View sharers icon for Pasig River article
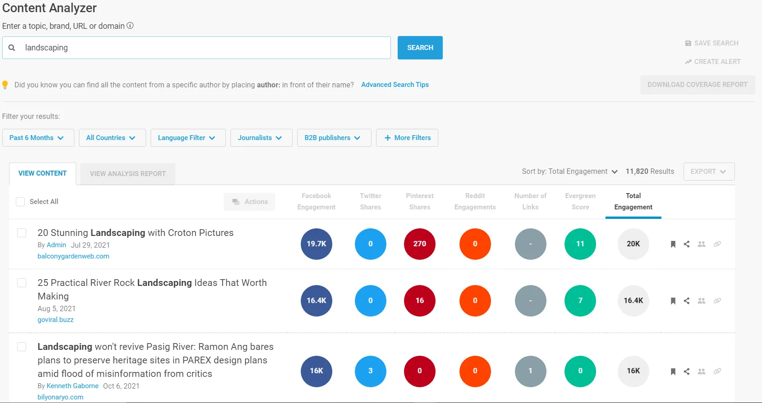The height and width of the screenshot is (403, 762). (702, 371)
